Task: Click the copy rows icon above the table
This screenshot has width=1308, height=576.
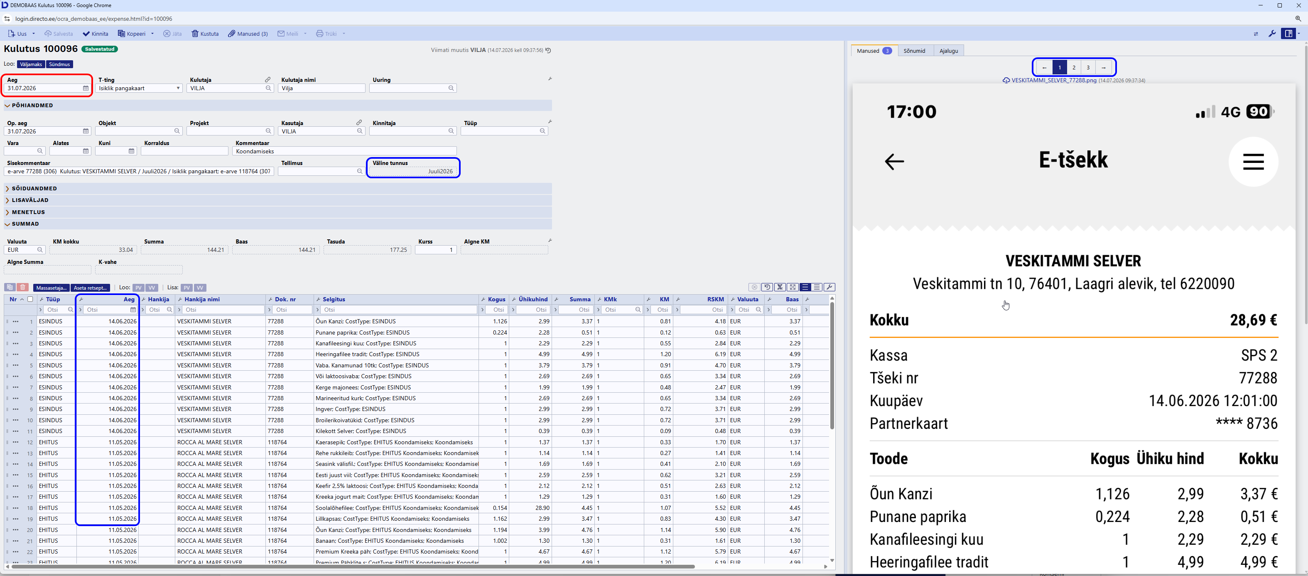Action: (x=10, y=288)
